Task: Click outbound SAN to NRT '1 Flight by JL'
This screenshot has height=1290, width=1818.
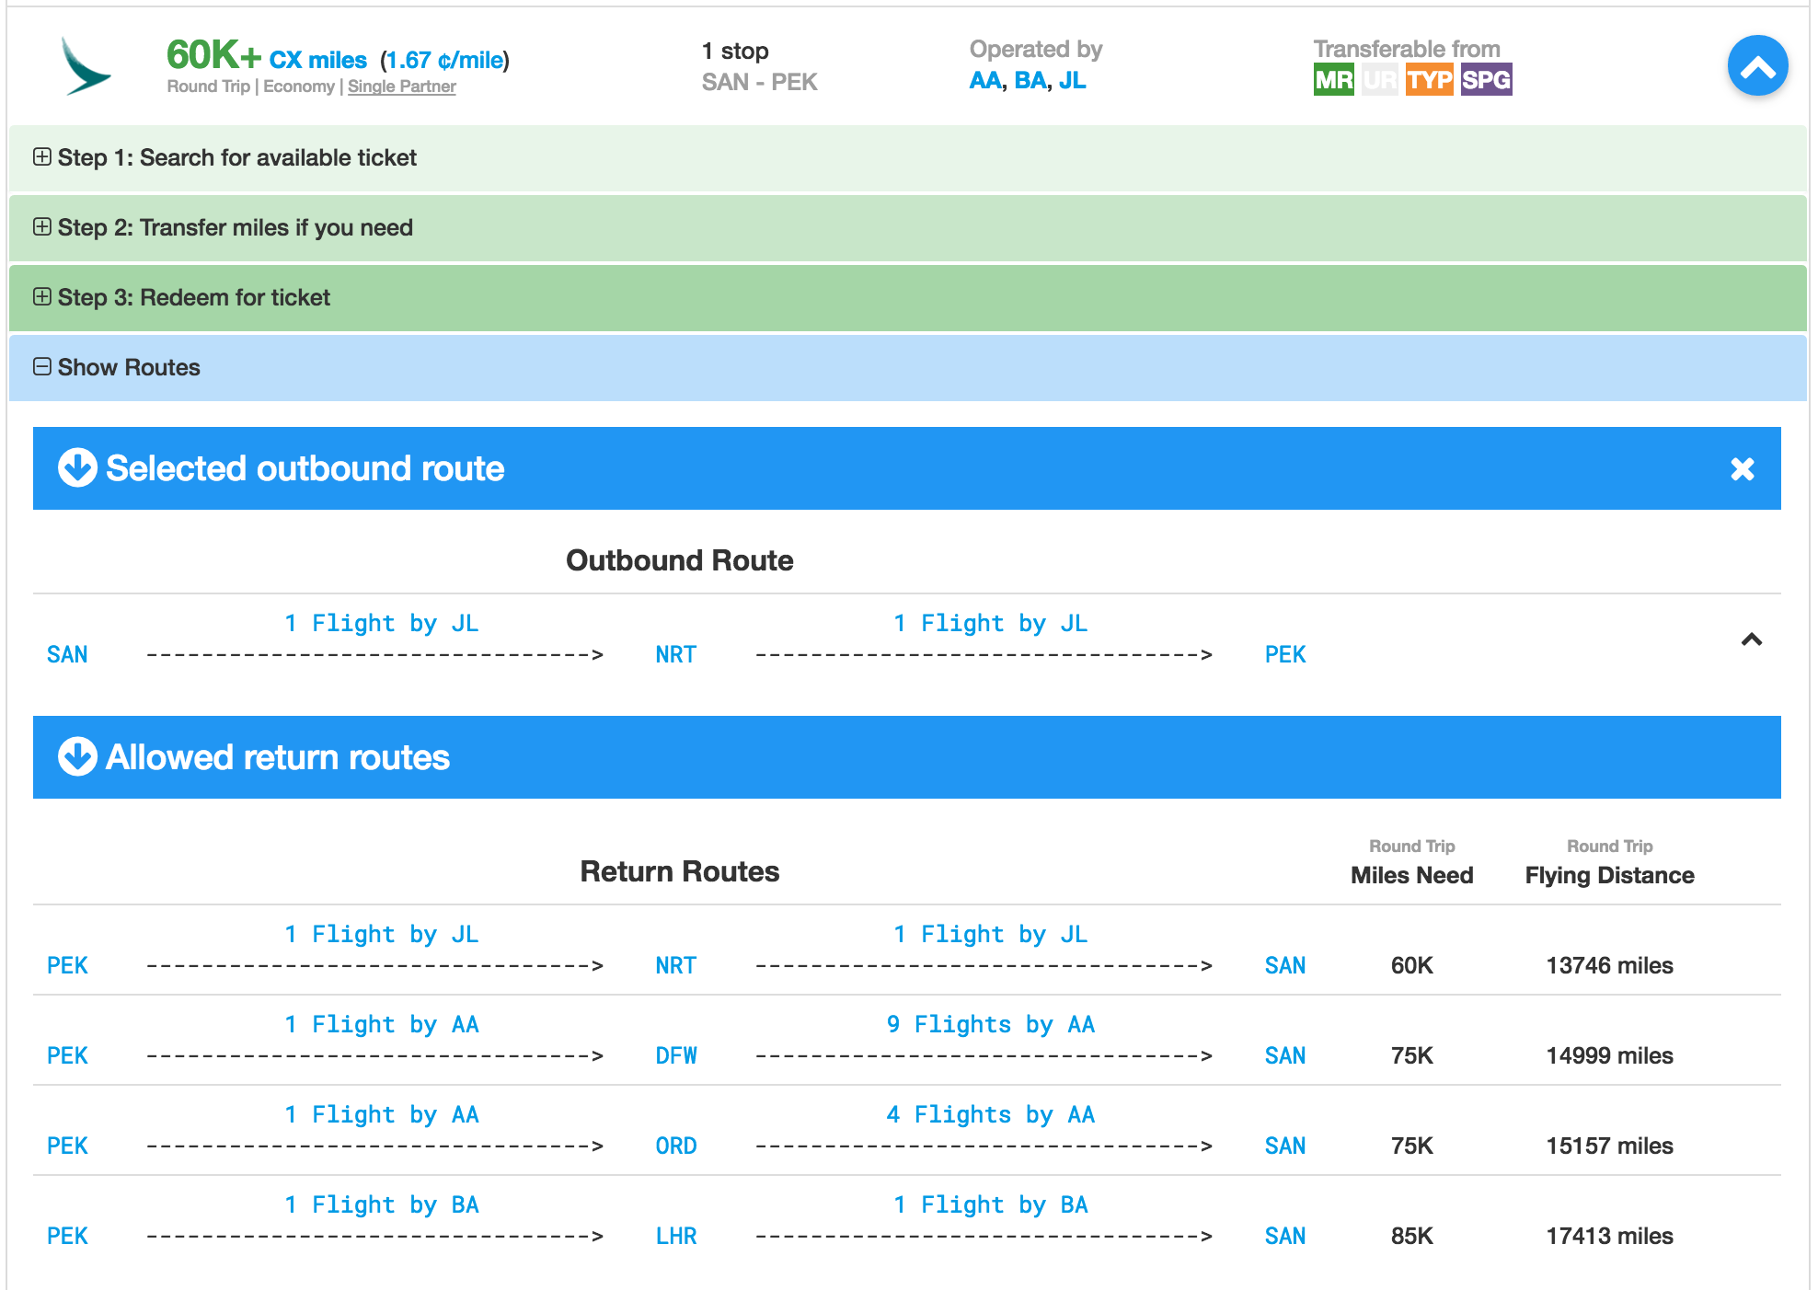Action: pos(382,623)
